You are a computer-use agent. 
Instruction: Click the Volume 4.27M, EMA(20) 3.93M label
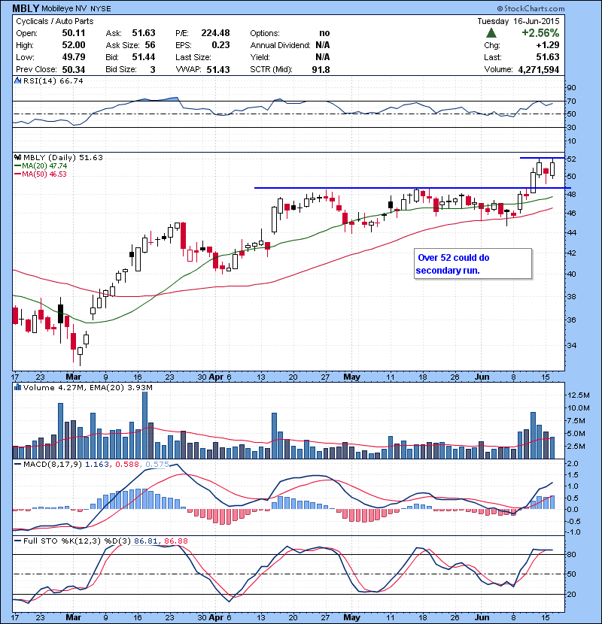pos(87,387)
